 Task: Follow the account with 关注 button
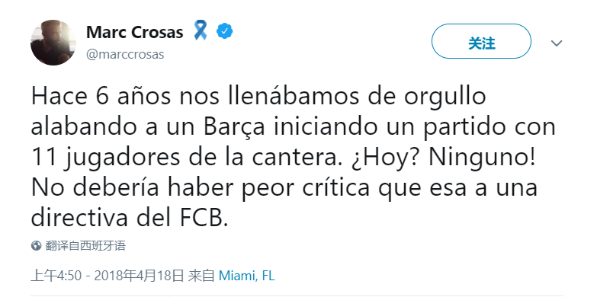tap(481, 41)
